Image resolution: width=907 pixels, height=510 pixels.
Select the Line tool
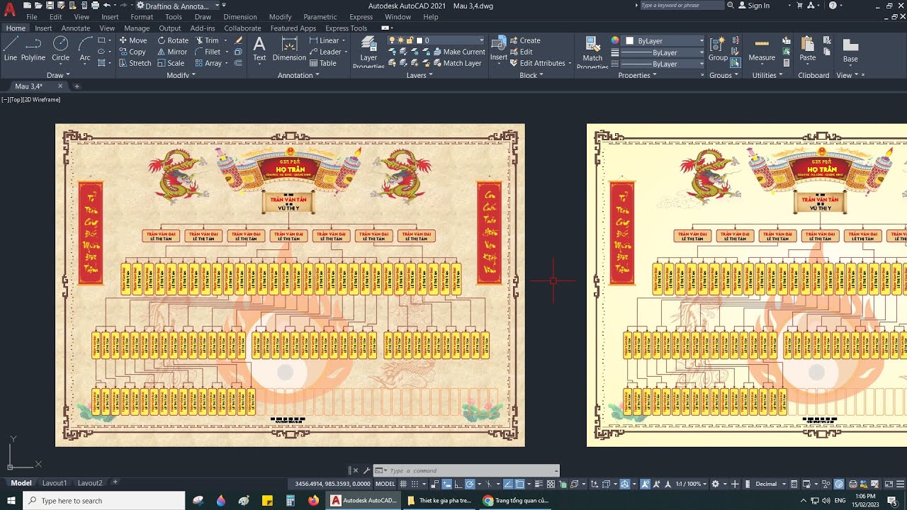click(11, 49)
